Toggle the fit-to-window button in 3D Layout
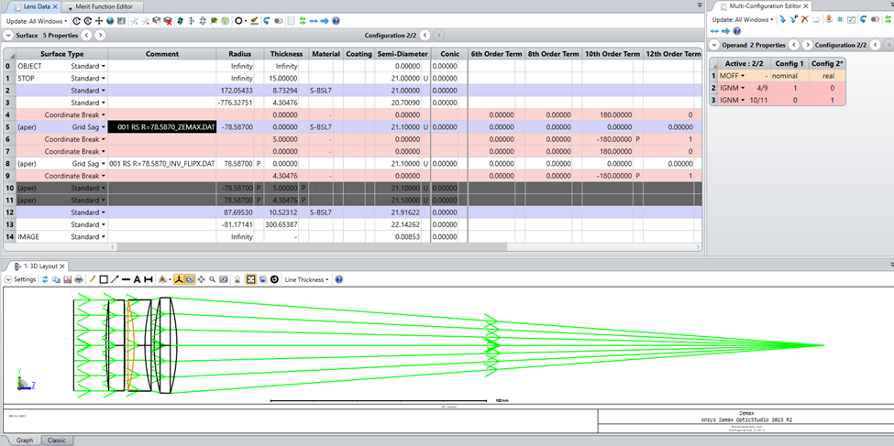 (x=250, y=279)
